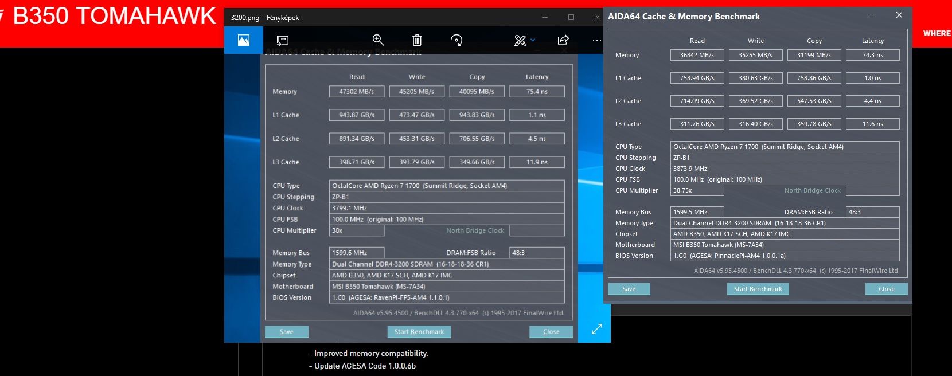The image size is (952, 376).
Task: Click the Motherboard field in the AIDA64 window
Action: coord(785,245)
